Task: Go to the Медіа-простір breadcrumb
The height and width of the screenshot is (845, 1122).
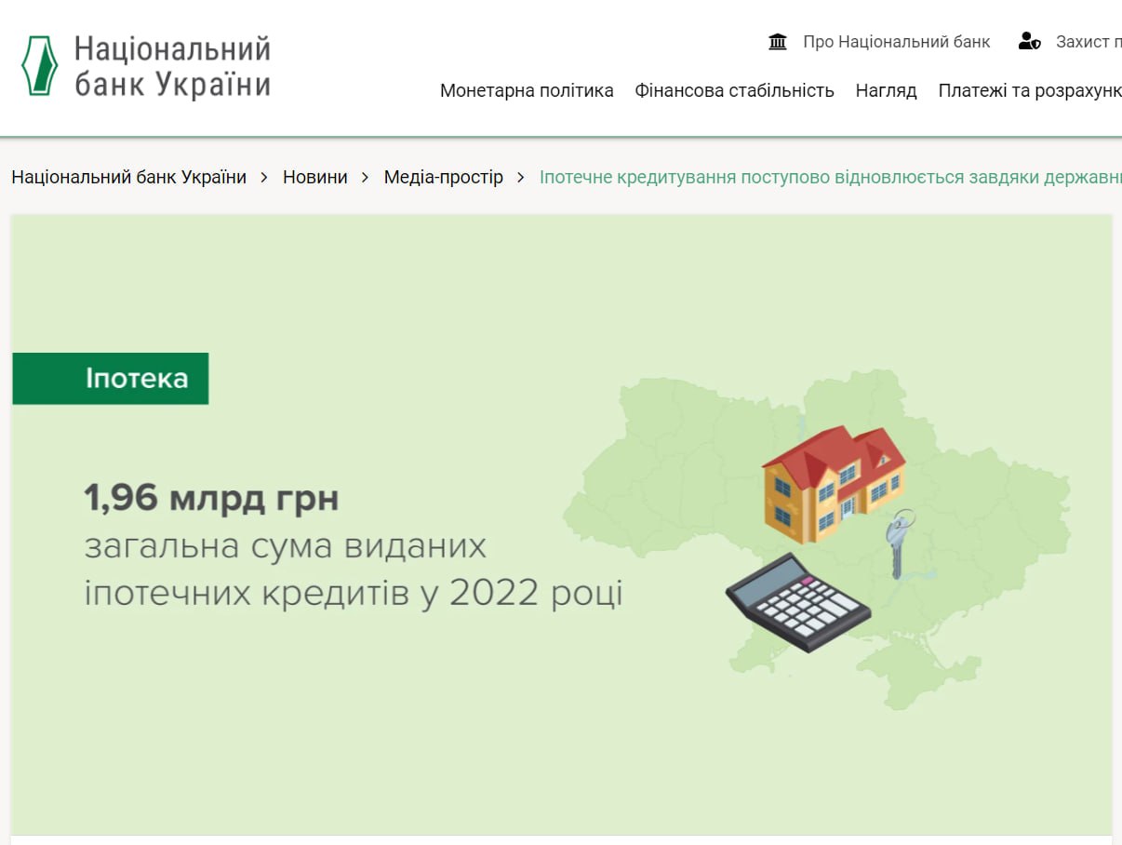Action: (443, 177)
